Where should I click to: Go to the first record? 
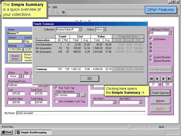[152, 78]
